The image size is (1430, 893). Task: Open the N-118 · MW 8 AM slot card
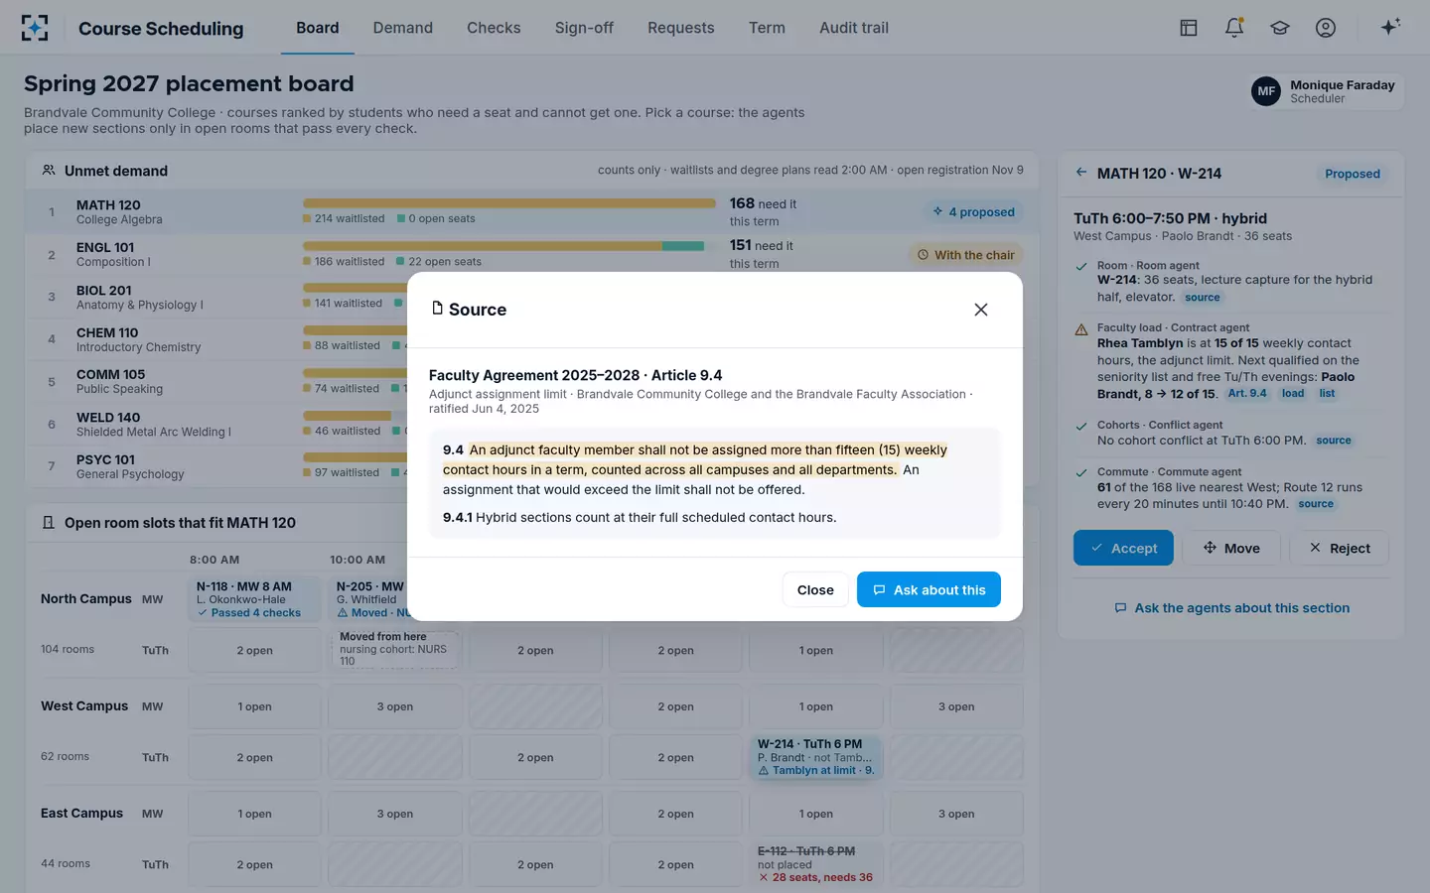tap(254, 599)
